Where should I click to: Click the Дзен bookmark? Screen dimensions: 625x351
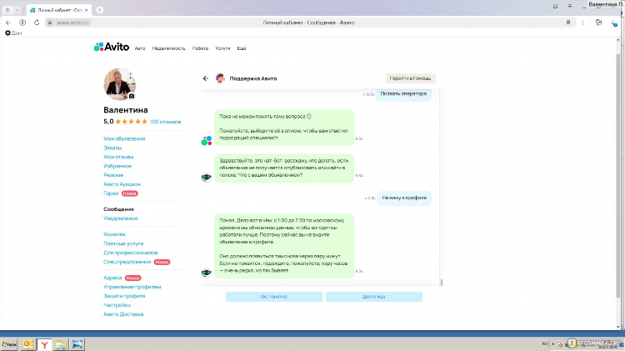pyautogui.click(x=13, y=33)
